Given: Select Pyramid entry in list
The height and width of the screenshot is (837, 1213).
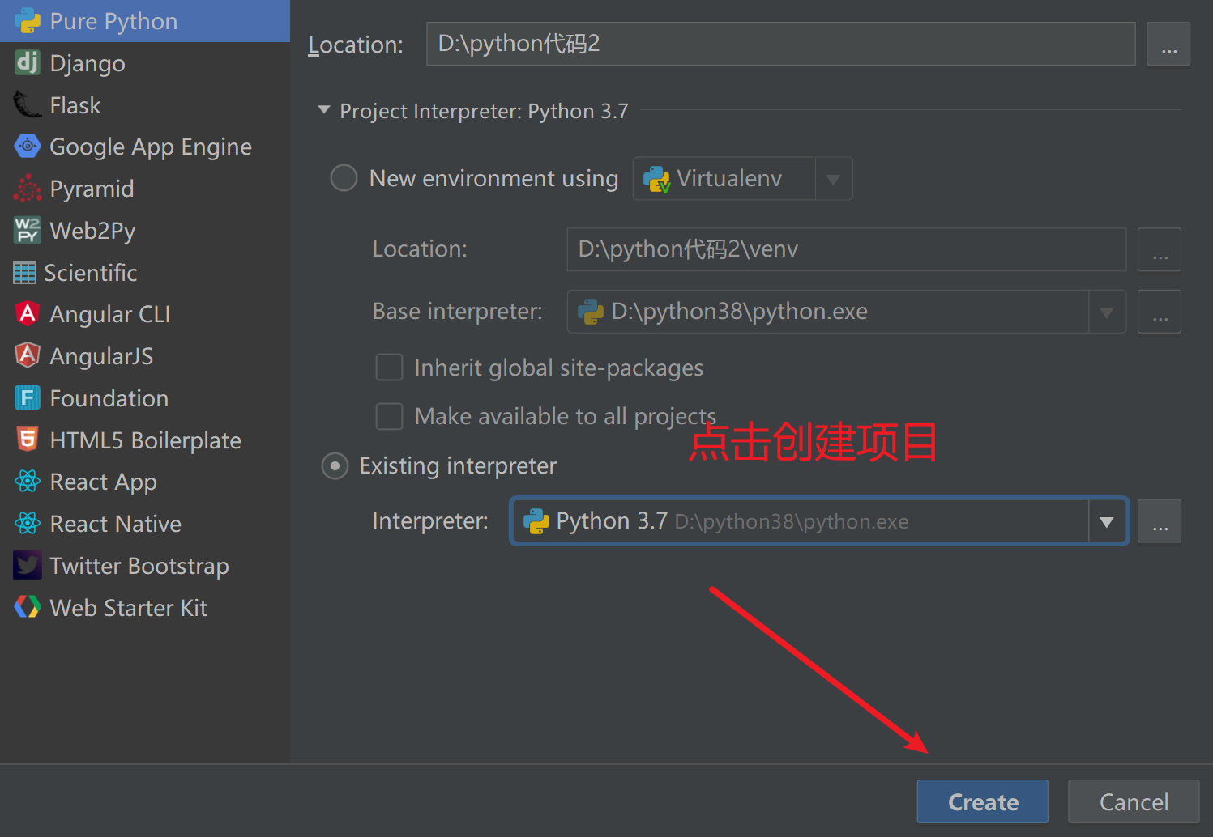Looking at the screenshot, I should (x=145, y=189).
